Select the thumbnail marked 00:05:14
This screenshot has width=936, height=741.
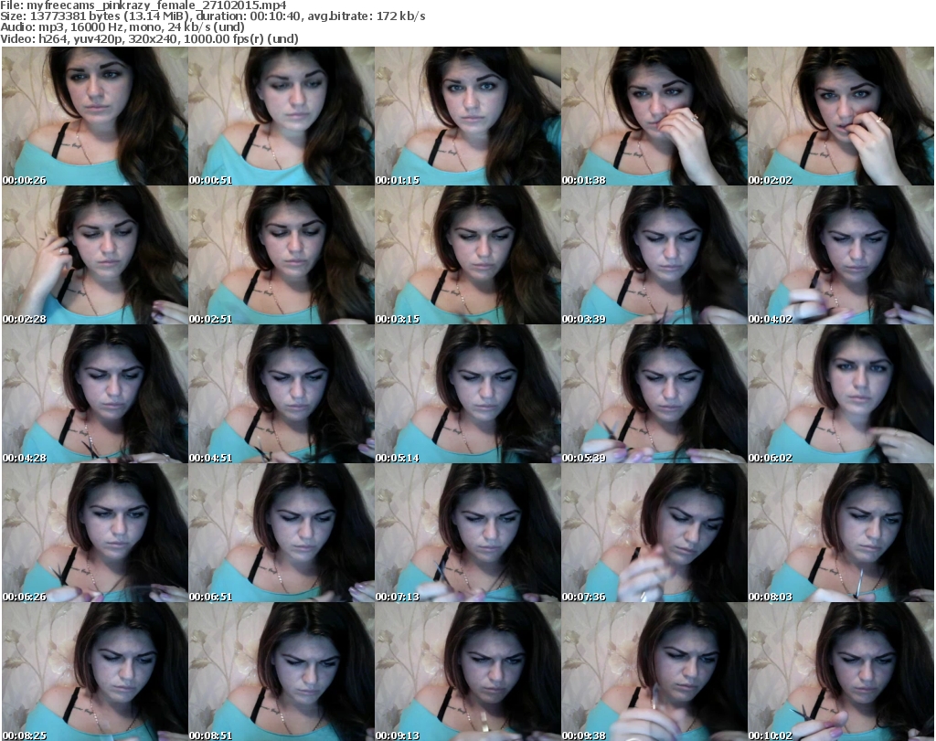pos(468,395)
